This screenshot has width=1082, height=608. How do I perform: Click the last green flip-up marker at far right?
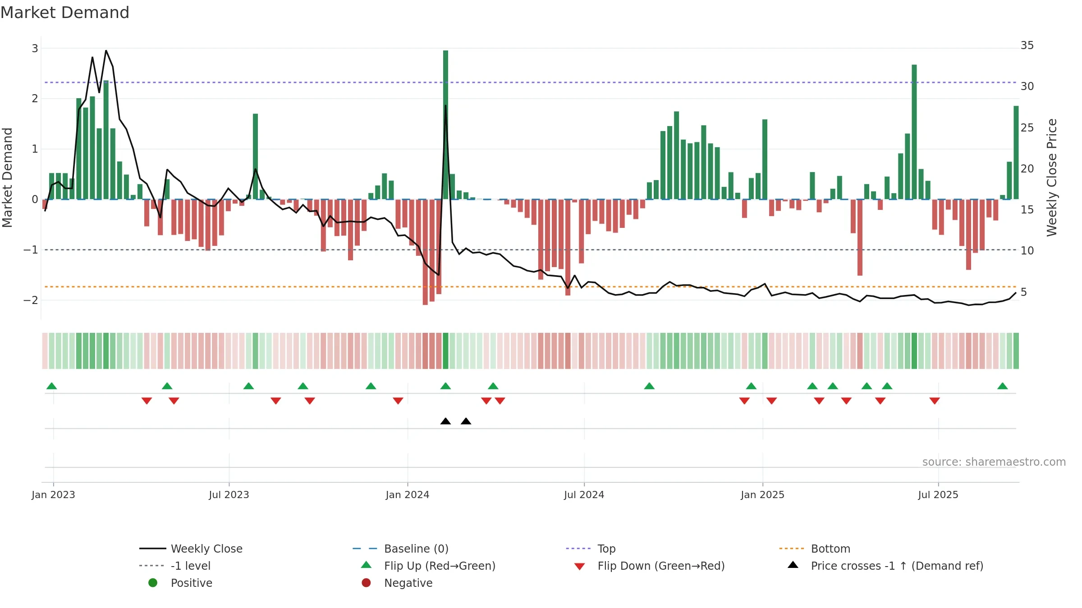click(x=1003, y=386)
